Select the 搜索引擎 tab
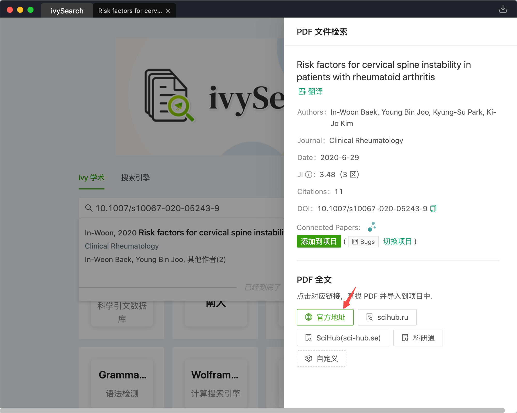This screenshot has height=413, width=517. click(x=135, y=178)
